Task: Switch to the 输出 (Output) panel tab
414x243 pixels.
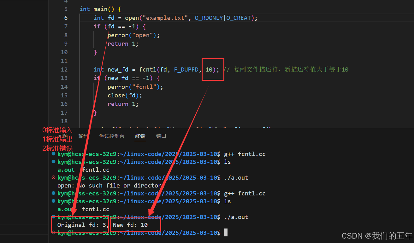Action: click(x=83, y=136)
